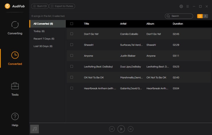Image resolution: width=212 pixels, height=135 pixels.
Task: Tick the select-all checkbox in header
Action: click(x=72, y=24)
